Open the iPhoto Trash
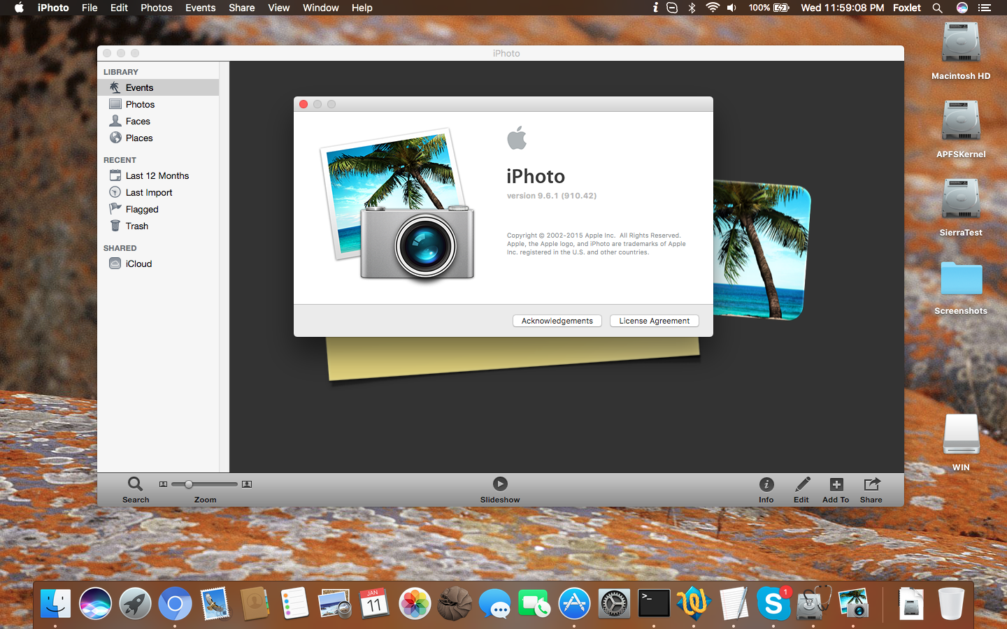Image resolution: width=1007 pixels, height=629 pixels. point(158,226)
